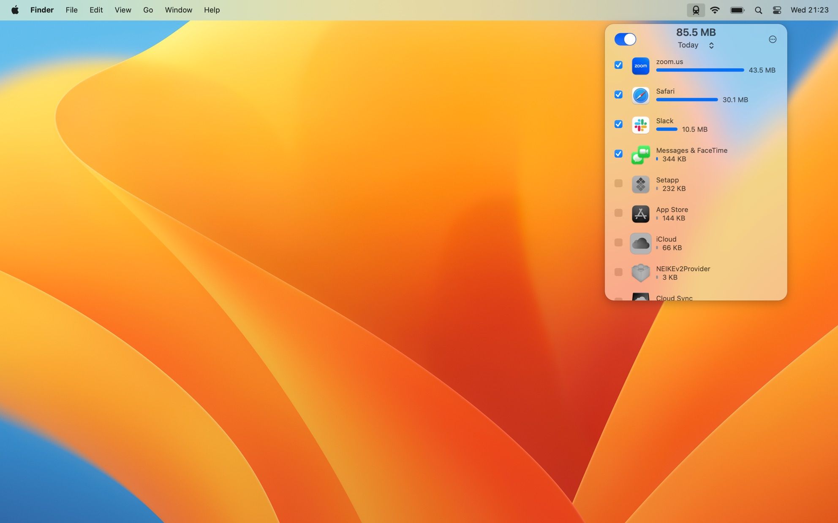Enable iCloud data access checkbox

[618, 242]
